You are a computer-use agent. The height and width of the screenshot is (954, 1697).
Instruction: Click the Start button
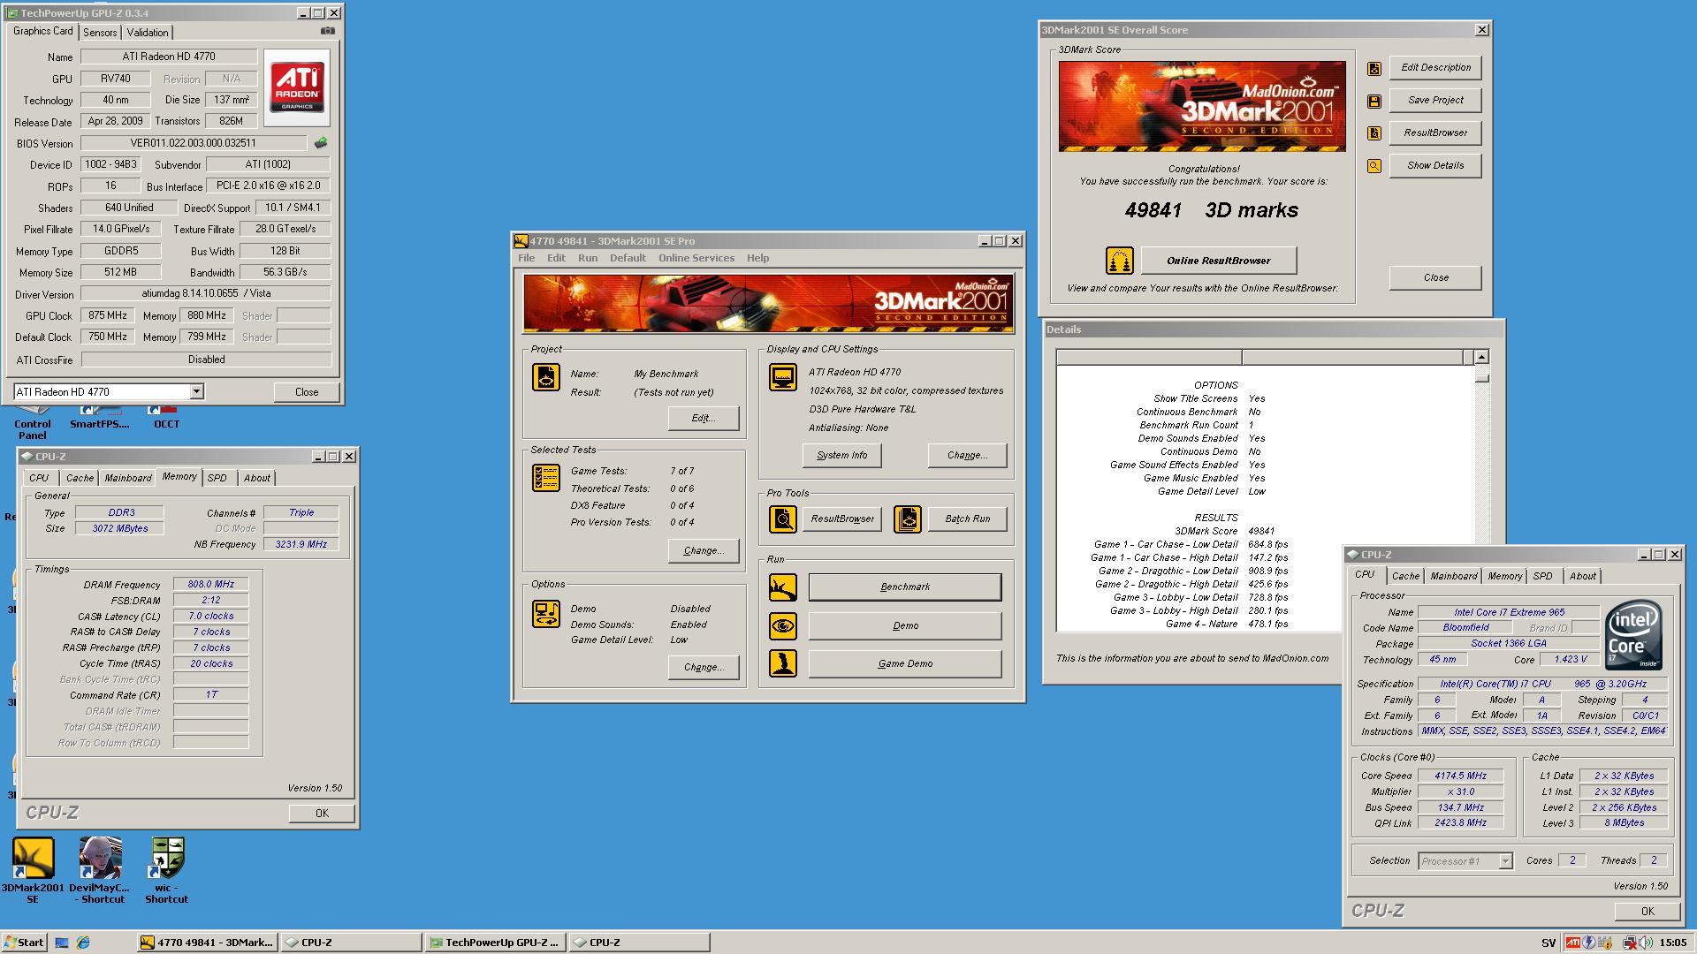point(24,943)
